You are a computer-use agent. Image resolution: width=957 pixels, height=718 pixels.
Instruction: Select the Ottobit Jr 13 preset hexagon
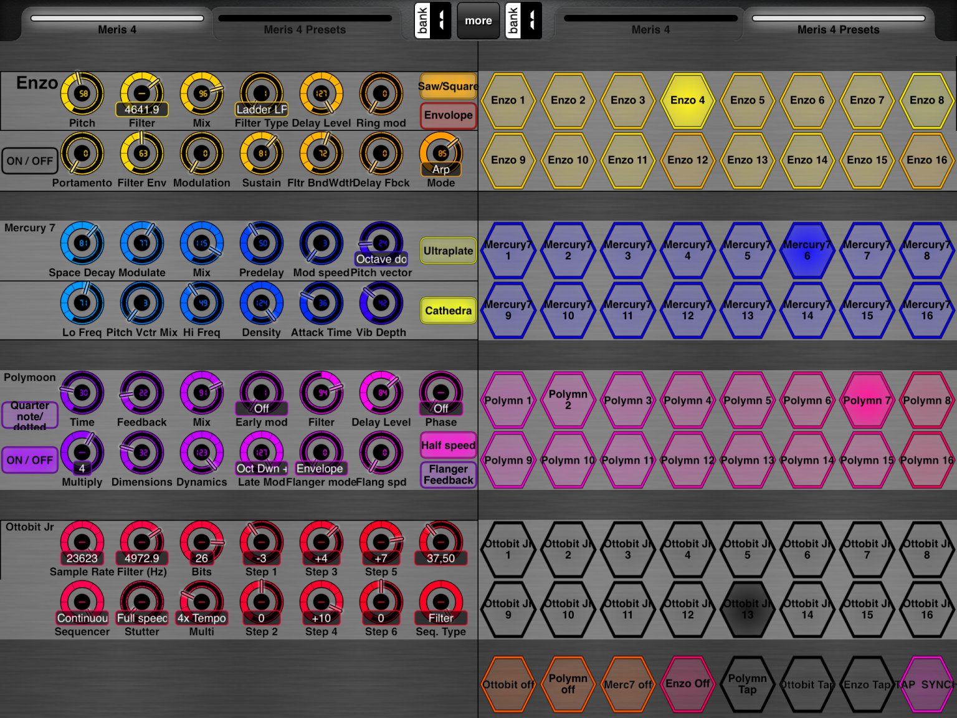click(747, 609)
